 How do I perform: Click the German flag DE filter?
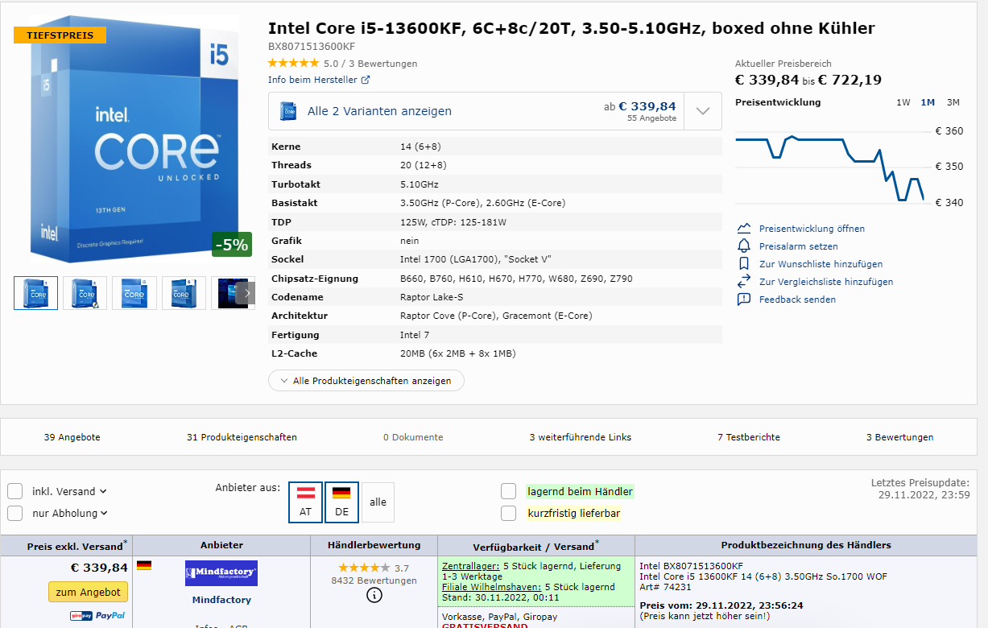tap(341, 502)
